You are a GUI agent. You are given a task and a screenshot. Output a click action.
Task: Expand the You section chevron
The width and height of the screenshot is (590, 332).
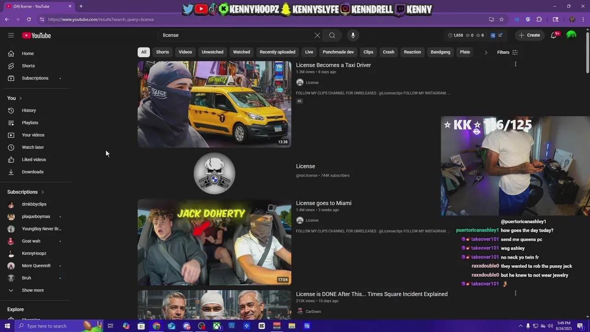tap(20, 98)
